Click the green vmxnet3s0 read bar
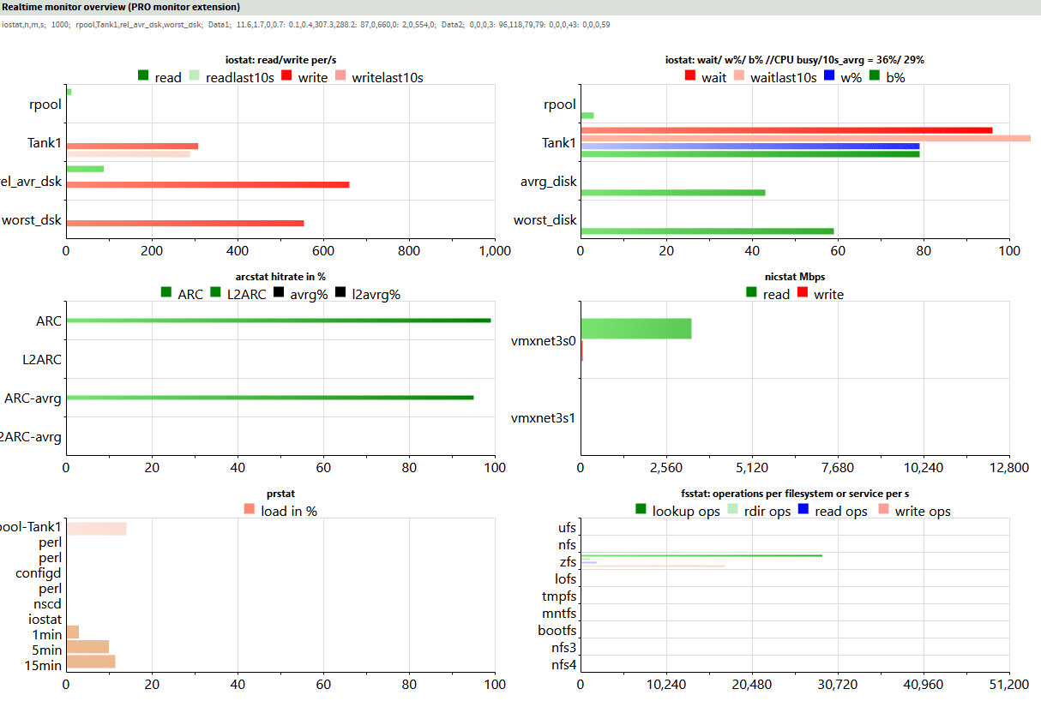1041x701 pixels. coord(636,328)
